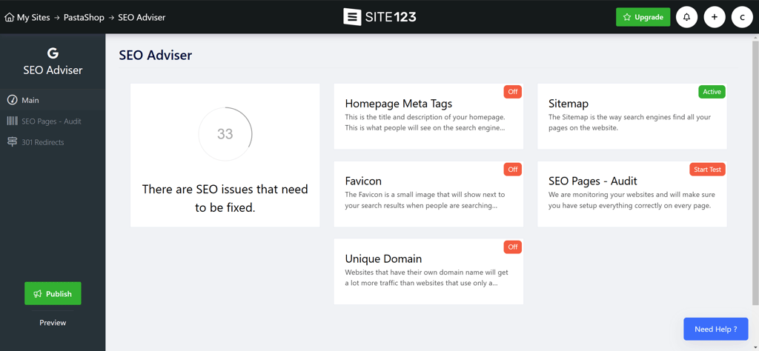This screenshot has width=759, height=351.
Task: Click SEO Pages - Audit card description
Action: click(x=632, y=200)
